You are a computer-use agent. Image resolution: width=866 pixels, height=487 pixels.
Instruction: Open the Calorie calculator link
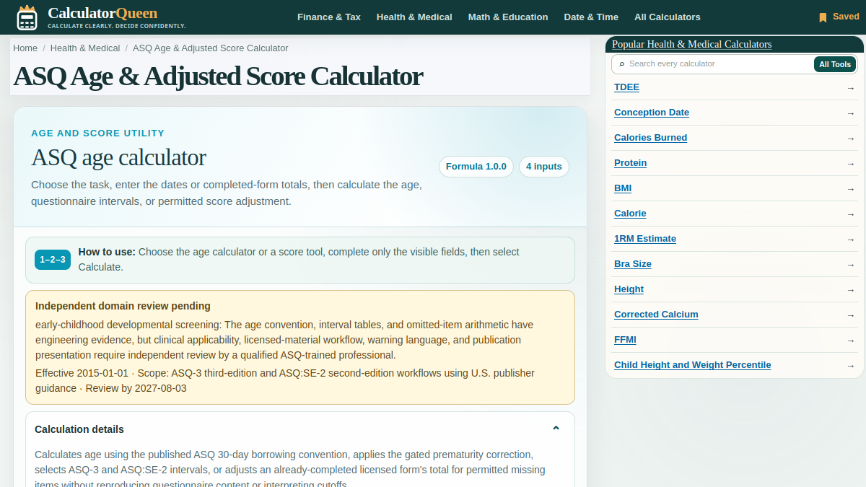coord(630,214)
